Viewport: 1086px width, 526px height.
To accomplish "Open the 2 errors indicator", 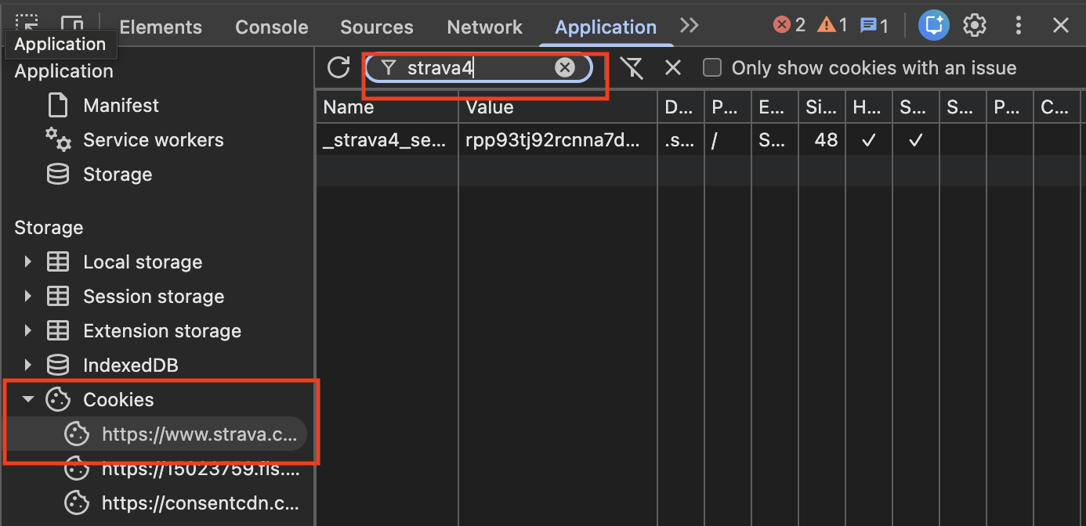I will tap(789, 25).
